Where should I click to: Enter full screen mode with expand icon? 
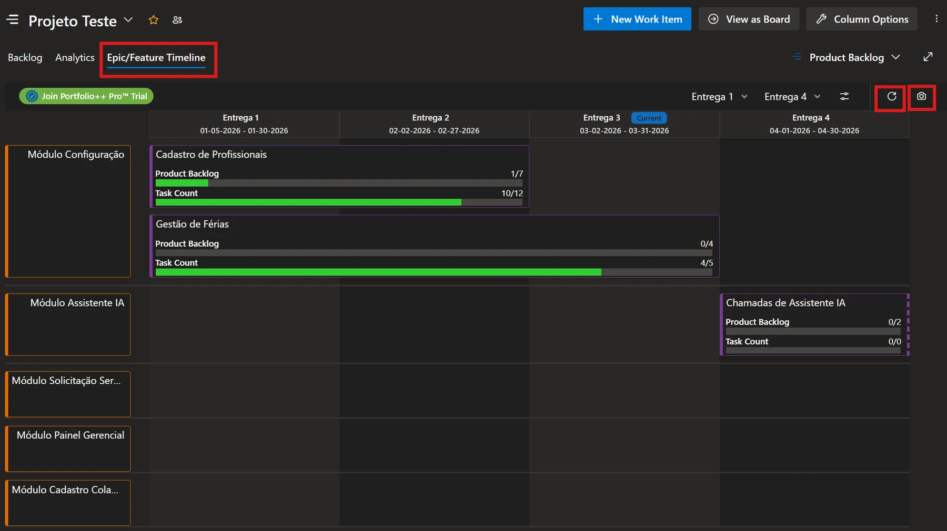pos(928,57)
